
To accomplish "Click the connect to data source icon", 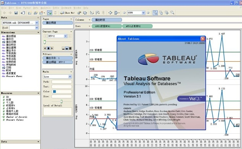I will click(x=23, y=13).
